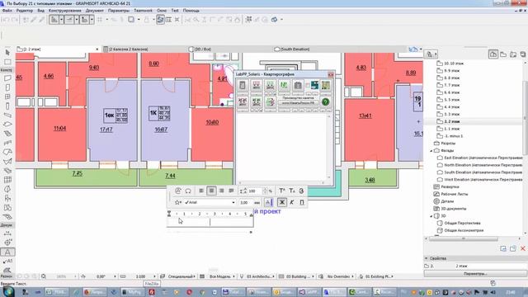Click the M² icon in LabPP panel

tap(284, 85)
